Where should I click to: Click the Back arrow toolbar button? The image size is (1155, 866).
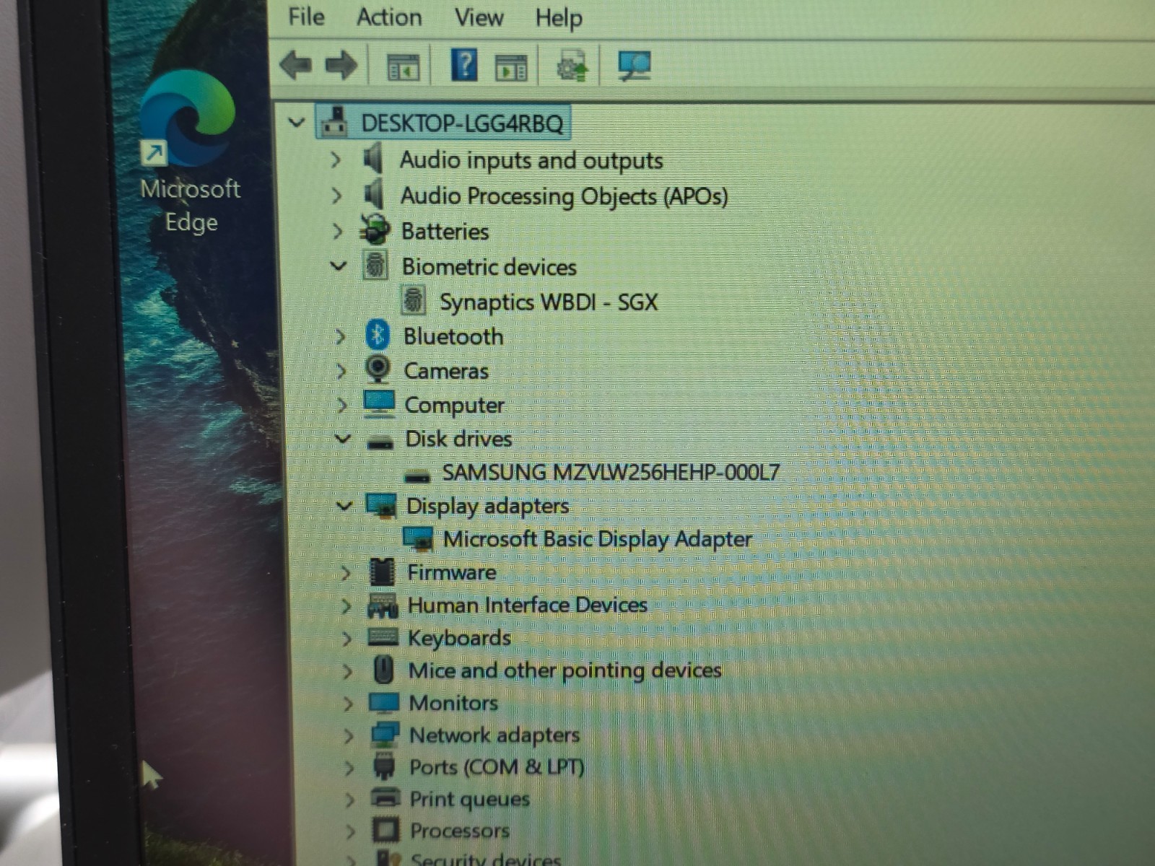point(296,65)
